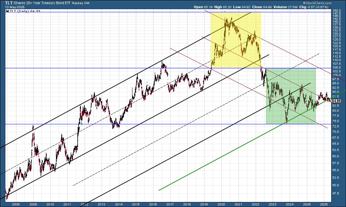Click the 80.0 price axis label
The height and width of the screenshot is (207, 346).
pos(336,111)
